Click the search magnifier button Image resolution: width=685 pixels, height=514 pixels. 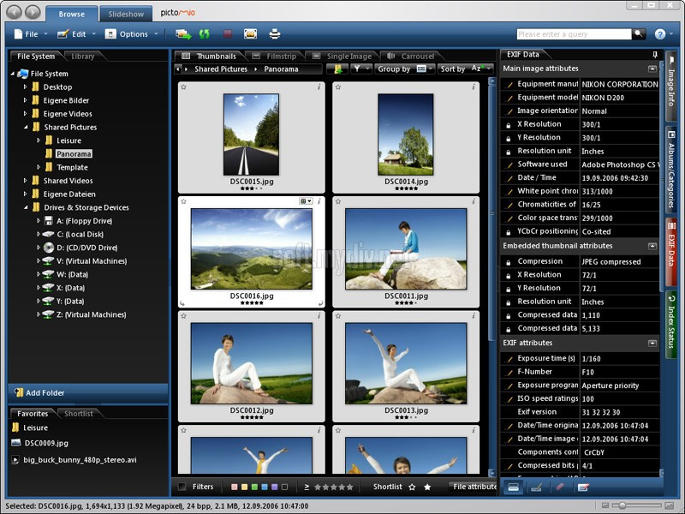(639, 34)
